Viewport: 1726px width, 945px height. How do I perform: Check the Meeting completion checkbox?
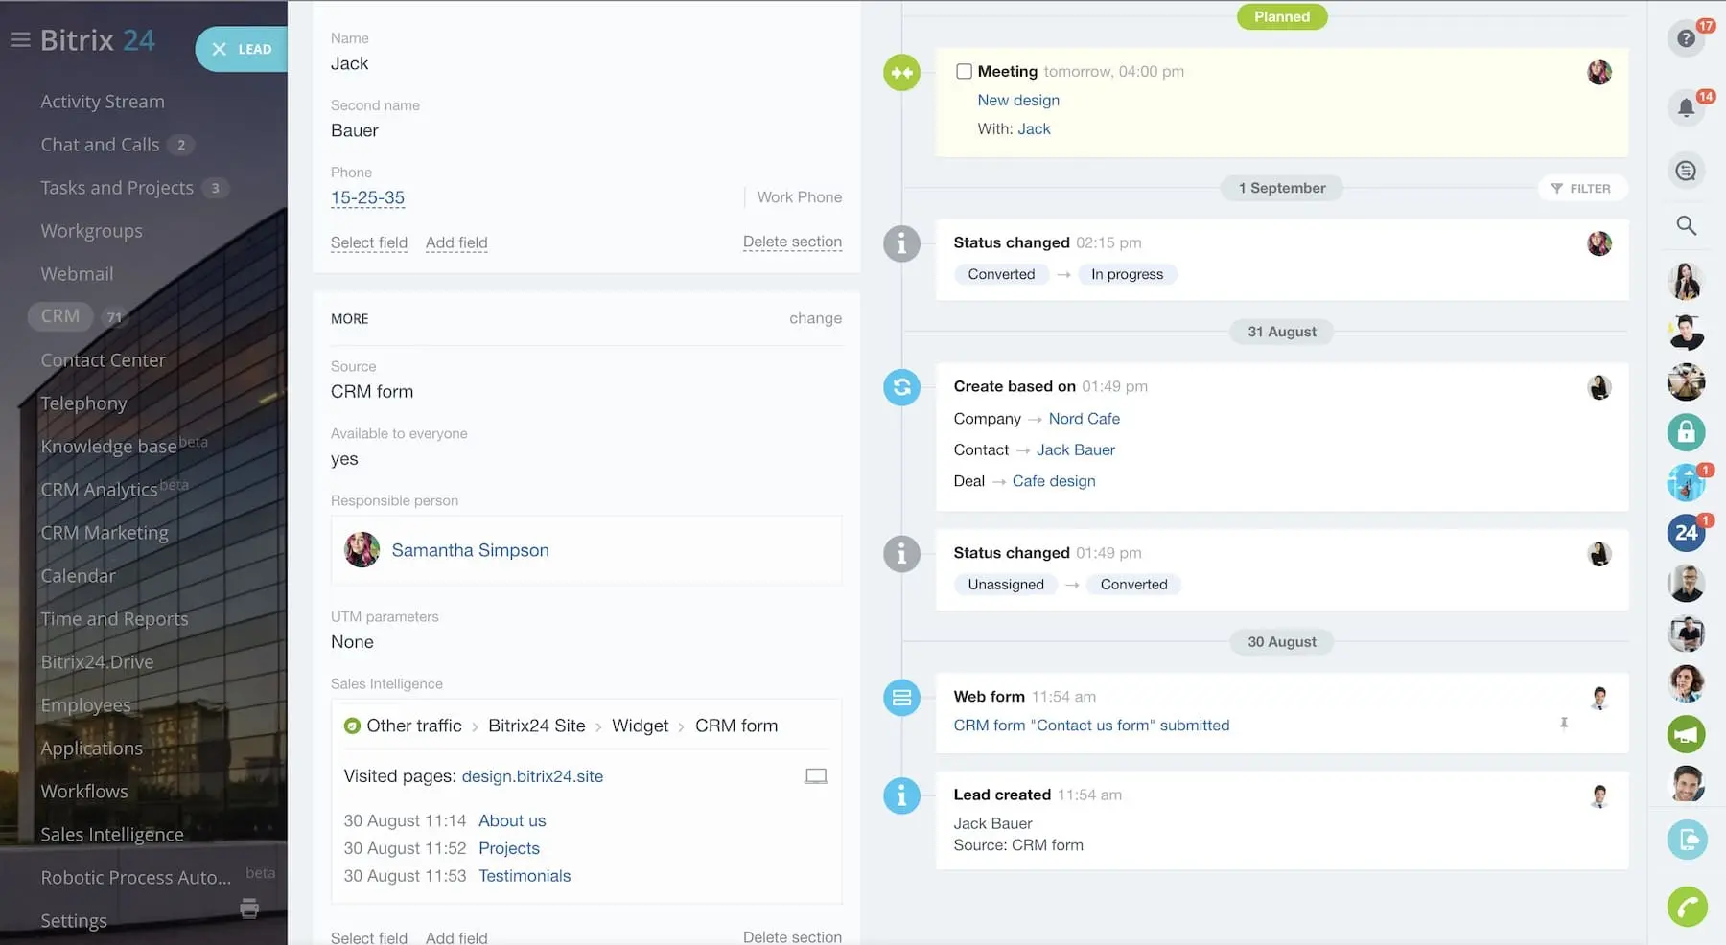[964, 72]
